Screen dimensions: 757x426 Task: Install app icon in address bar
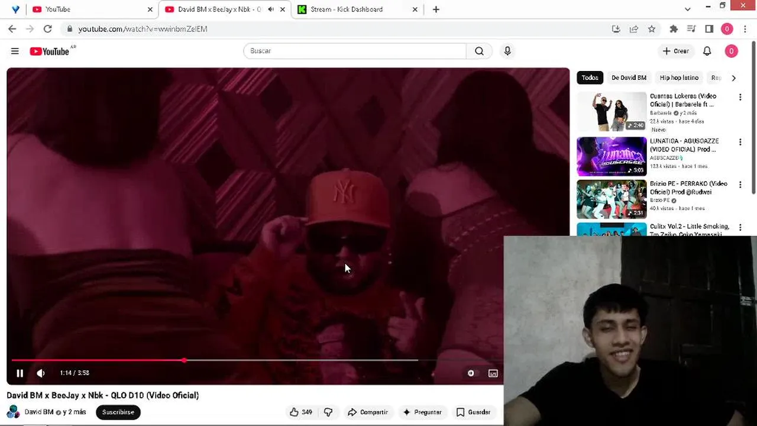click(x=616, y=28)
